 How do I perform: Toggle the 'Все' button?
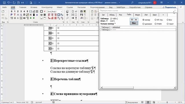pyautogui.click(x=134, y=23)
